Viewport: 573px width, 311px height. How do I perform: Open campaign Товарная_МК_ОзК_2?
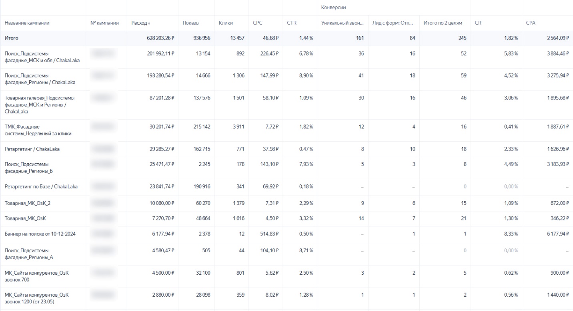pyautogui.click(x=28, y=203)
